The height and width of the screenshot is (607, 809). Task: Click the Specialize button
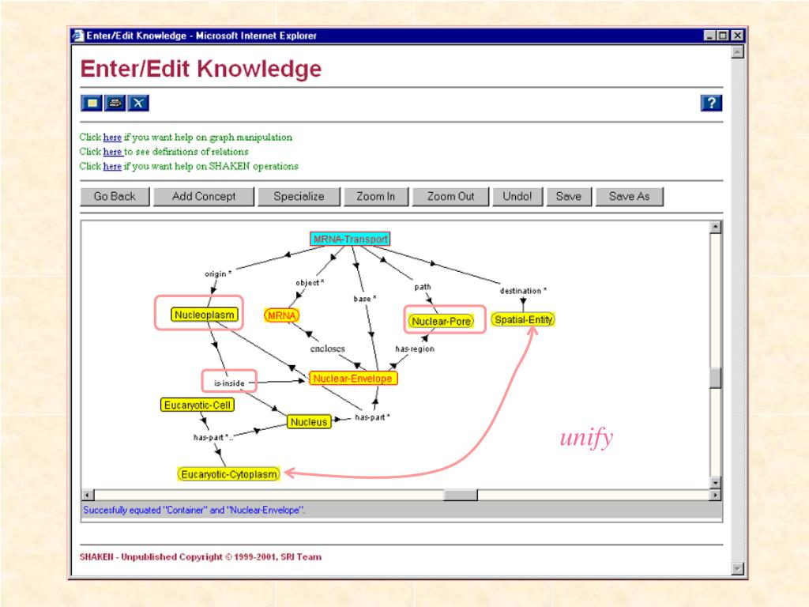click(x=299, y=197)
